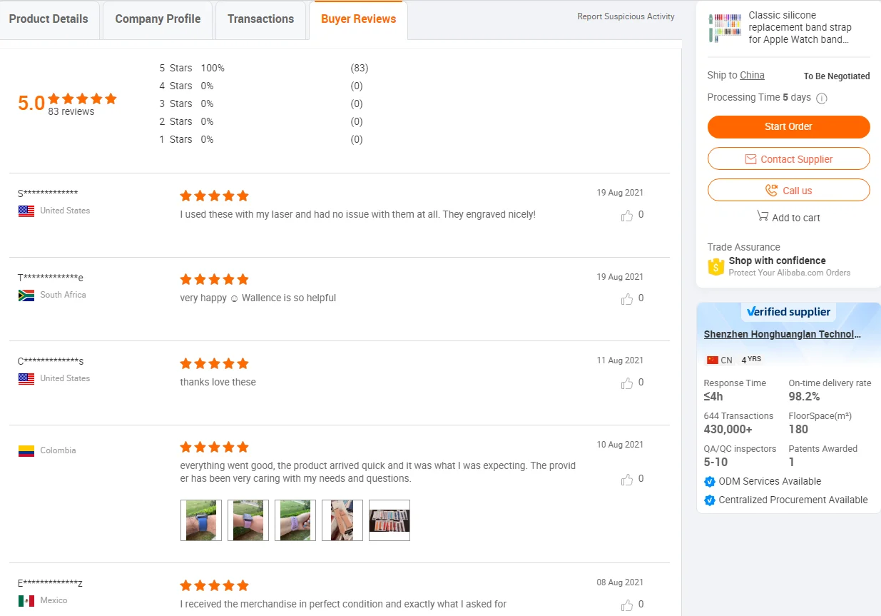Click the 'ODM Services Available' text
881x616 pixels.
tap(770, 481)
